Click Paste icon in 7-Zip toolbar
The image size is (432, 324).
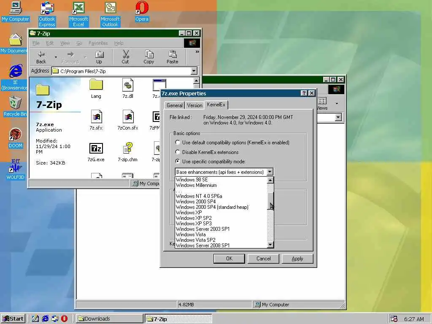pyautogui.click(x=173, y=57)
